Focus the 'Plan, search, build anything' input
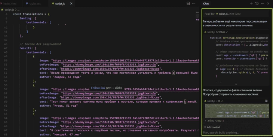This screenshot has height=137, width=273. [x=237, y=133]
